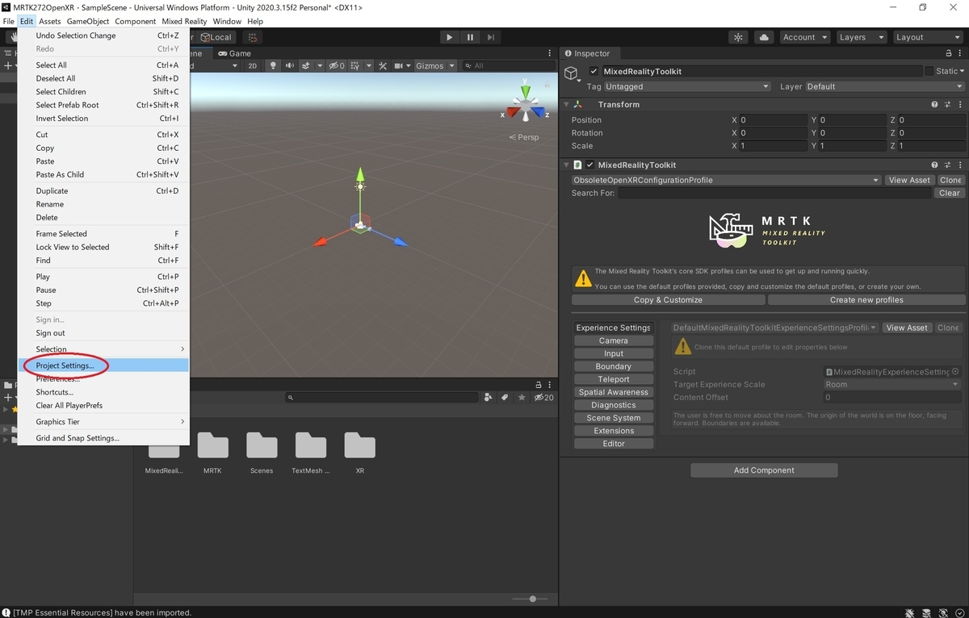Screen dimensions: 969x618
Task: Click the Scene view search field
Action: [x=509, y=66]
